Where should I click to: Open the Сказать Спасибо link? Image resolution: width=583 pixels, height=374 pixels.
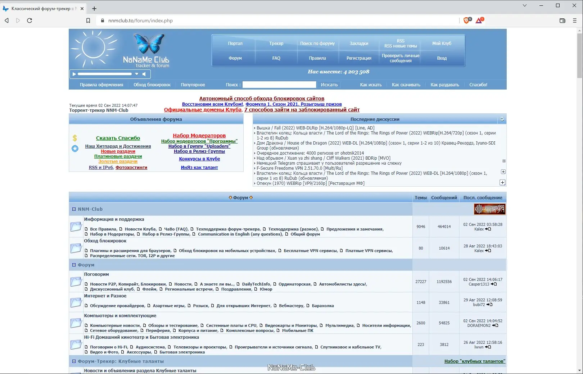(x=118, y=138)
